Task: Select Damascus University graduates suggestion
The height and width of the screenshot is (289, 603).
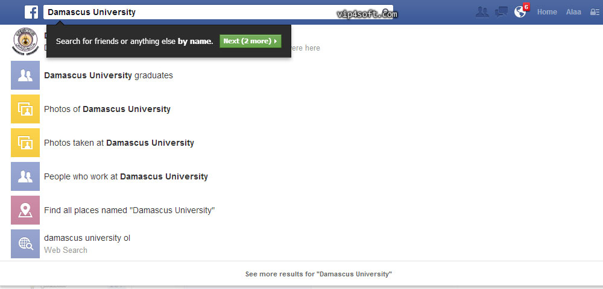Action: (109, 76)
